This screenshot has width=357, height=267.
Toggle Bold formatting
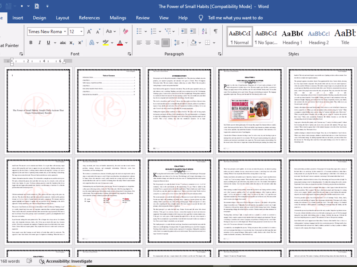coord(31,42)
